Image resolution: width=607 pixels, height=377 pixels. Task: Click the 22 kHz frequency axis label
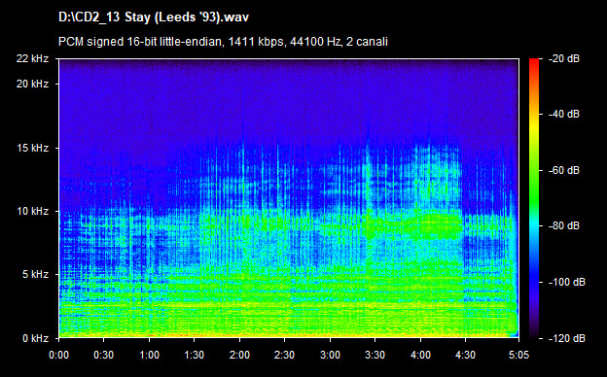tap(32, 58)
